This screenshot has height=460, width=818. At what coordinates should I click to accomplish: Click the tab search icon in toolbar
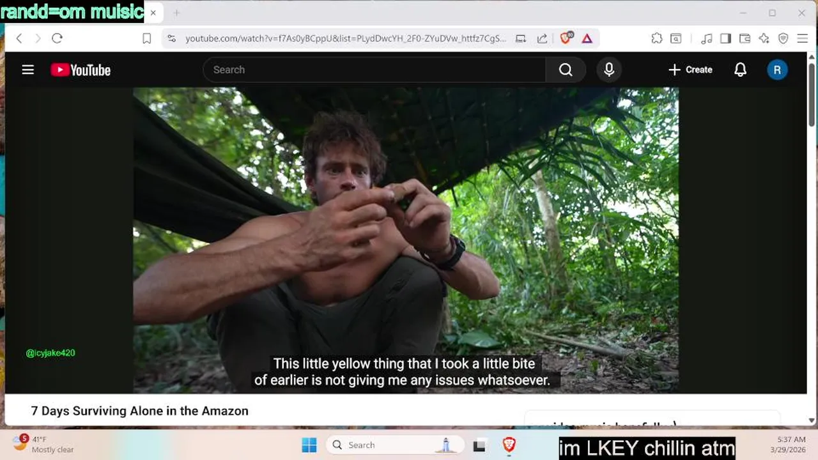tap(675, 38)
